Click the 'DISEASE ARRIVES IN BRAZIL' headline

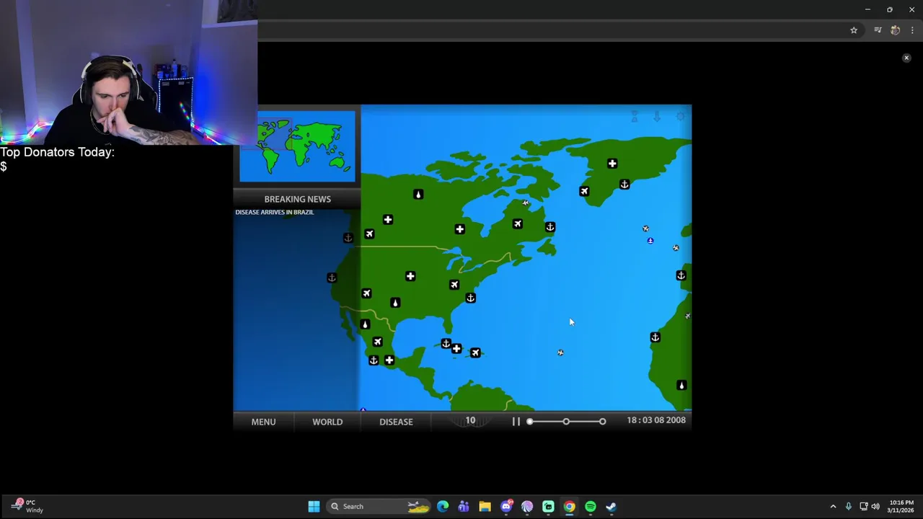275,212
